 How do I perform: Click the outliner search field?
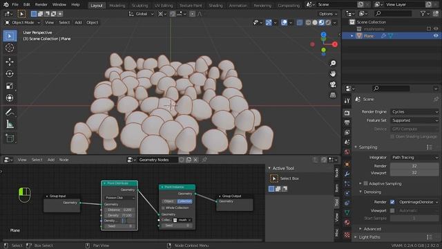[393, 13]
